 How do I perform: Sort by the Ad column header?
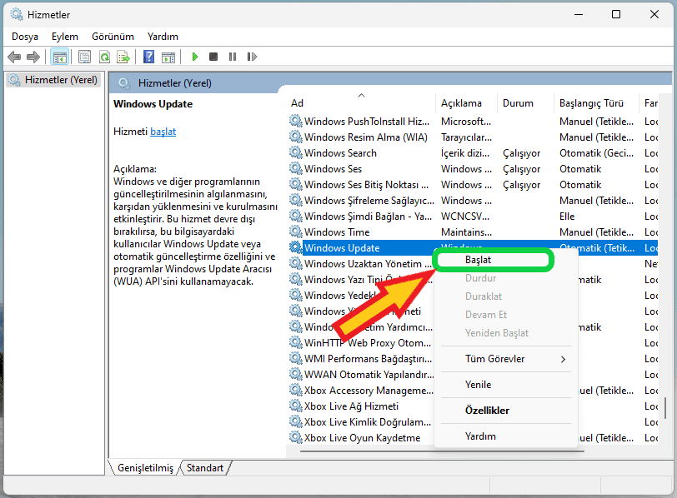pos(361,102)
